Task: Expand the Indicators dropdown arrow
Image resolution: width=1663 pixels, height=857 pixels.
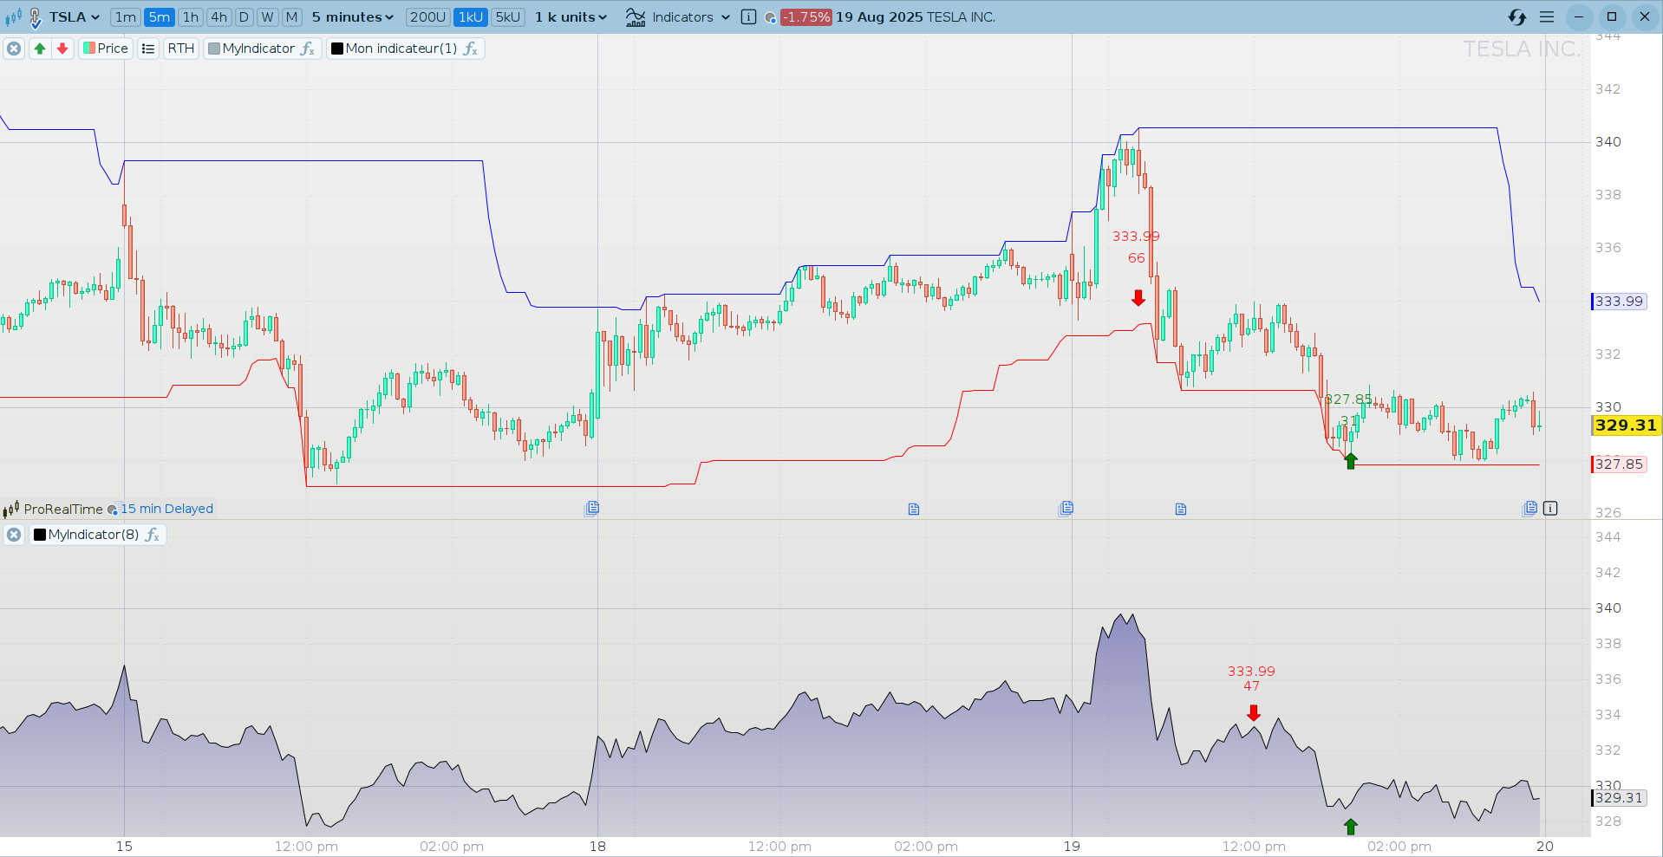Action: coord(726,17)
